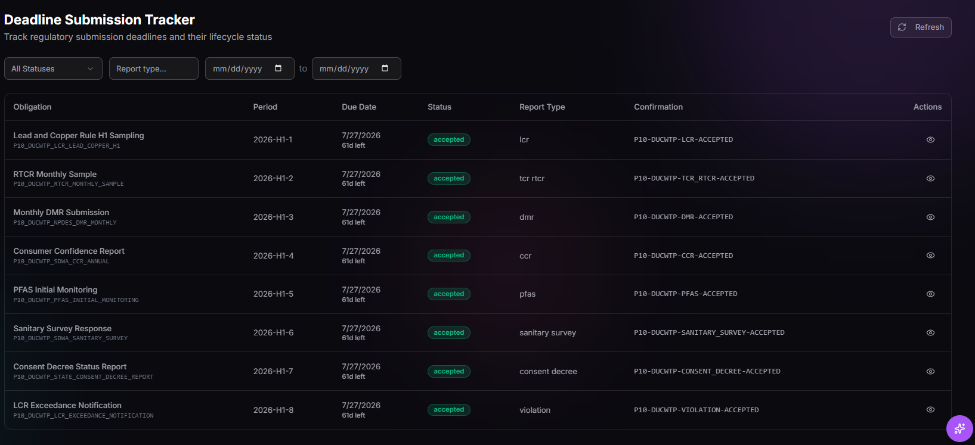Screen dimensions: 975x445
Task: Click accepted badge in Consent Decree row
Action: 449,372
